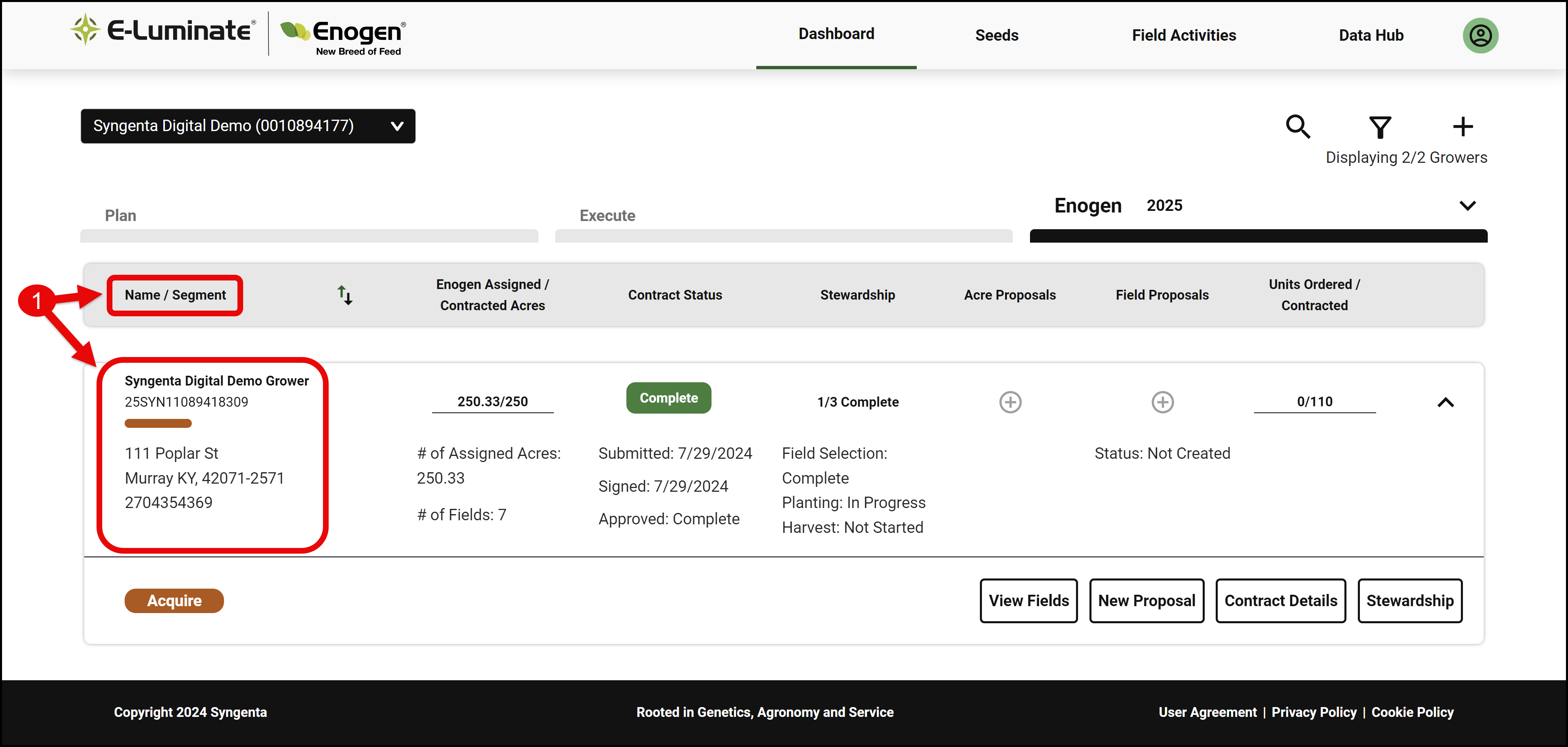The image size is (1568, 747).
Task: Open the grower search magnifier icon
Action: pyautogui.click(x=1298, y=127)
